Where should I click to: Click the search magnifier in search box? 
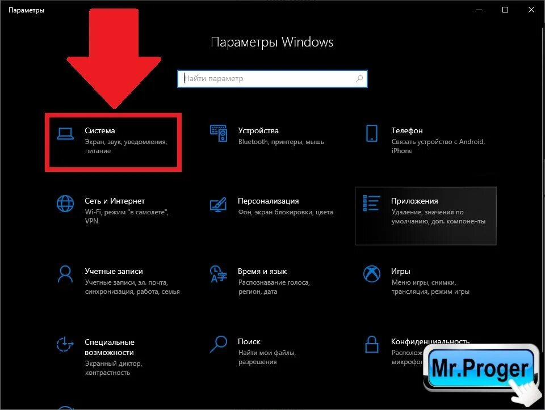click(x=359, y=79)
